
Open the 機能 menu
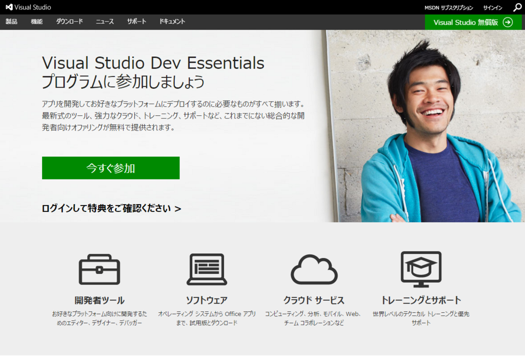click(x=37, y=22)
